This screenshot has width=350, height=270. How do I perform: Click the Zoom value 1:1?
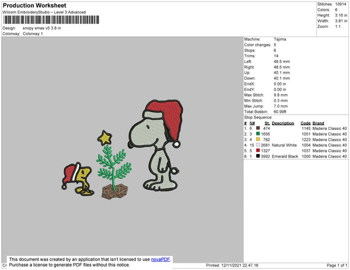(x=338, y=27)
